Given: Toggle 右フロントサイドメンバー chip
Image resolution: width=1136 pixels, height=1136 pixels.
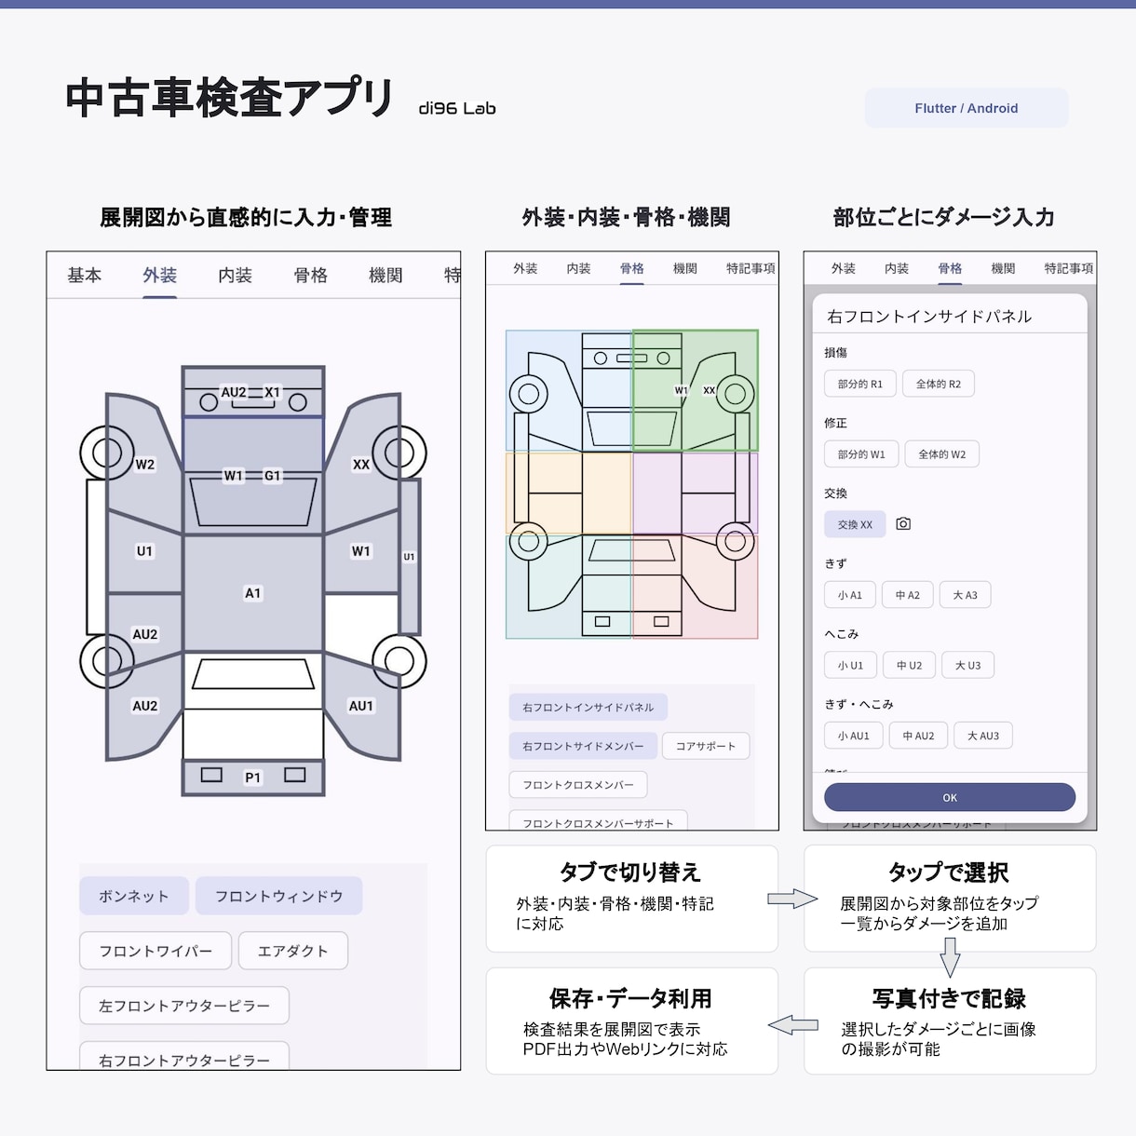Looking at the screenshot, I should [583, 746].
